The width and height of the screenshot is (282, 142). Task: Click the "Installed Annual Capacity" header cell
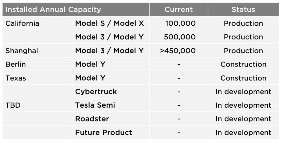click(53, 10)
